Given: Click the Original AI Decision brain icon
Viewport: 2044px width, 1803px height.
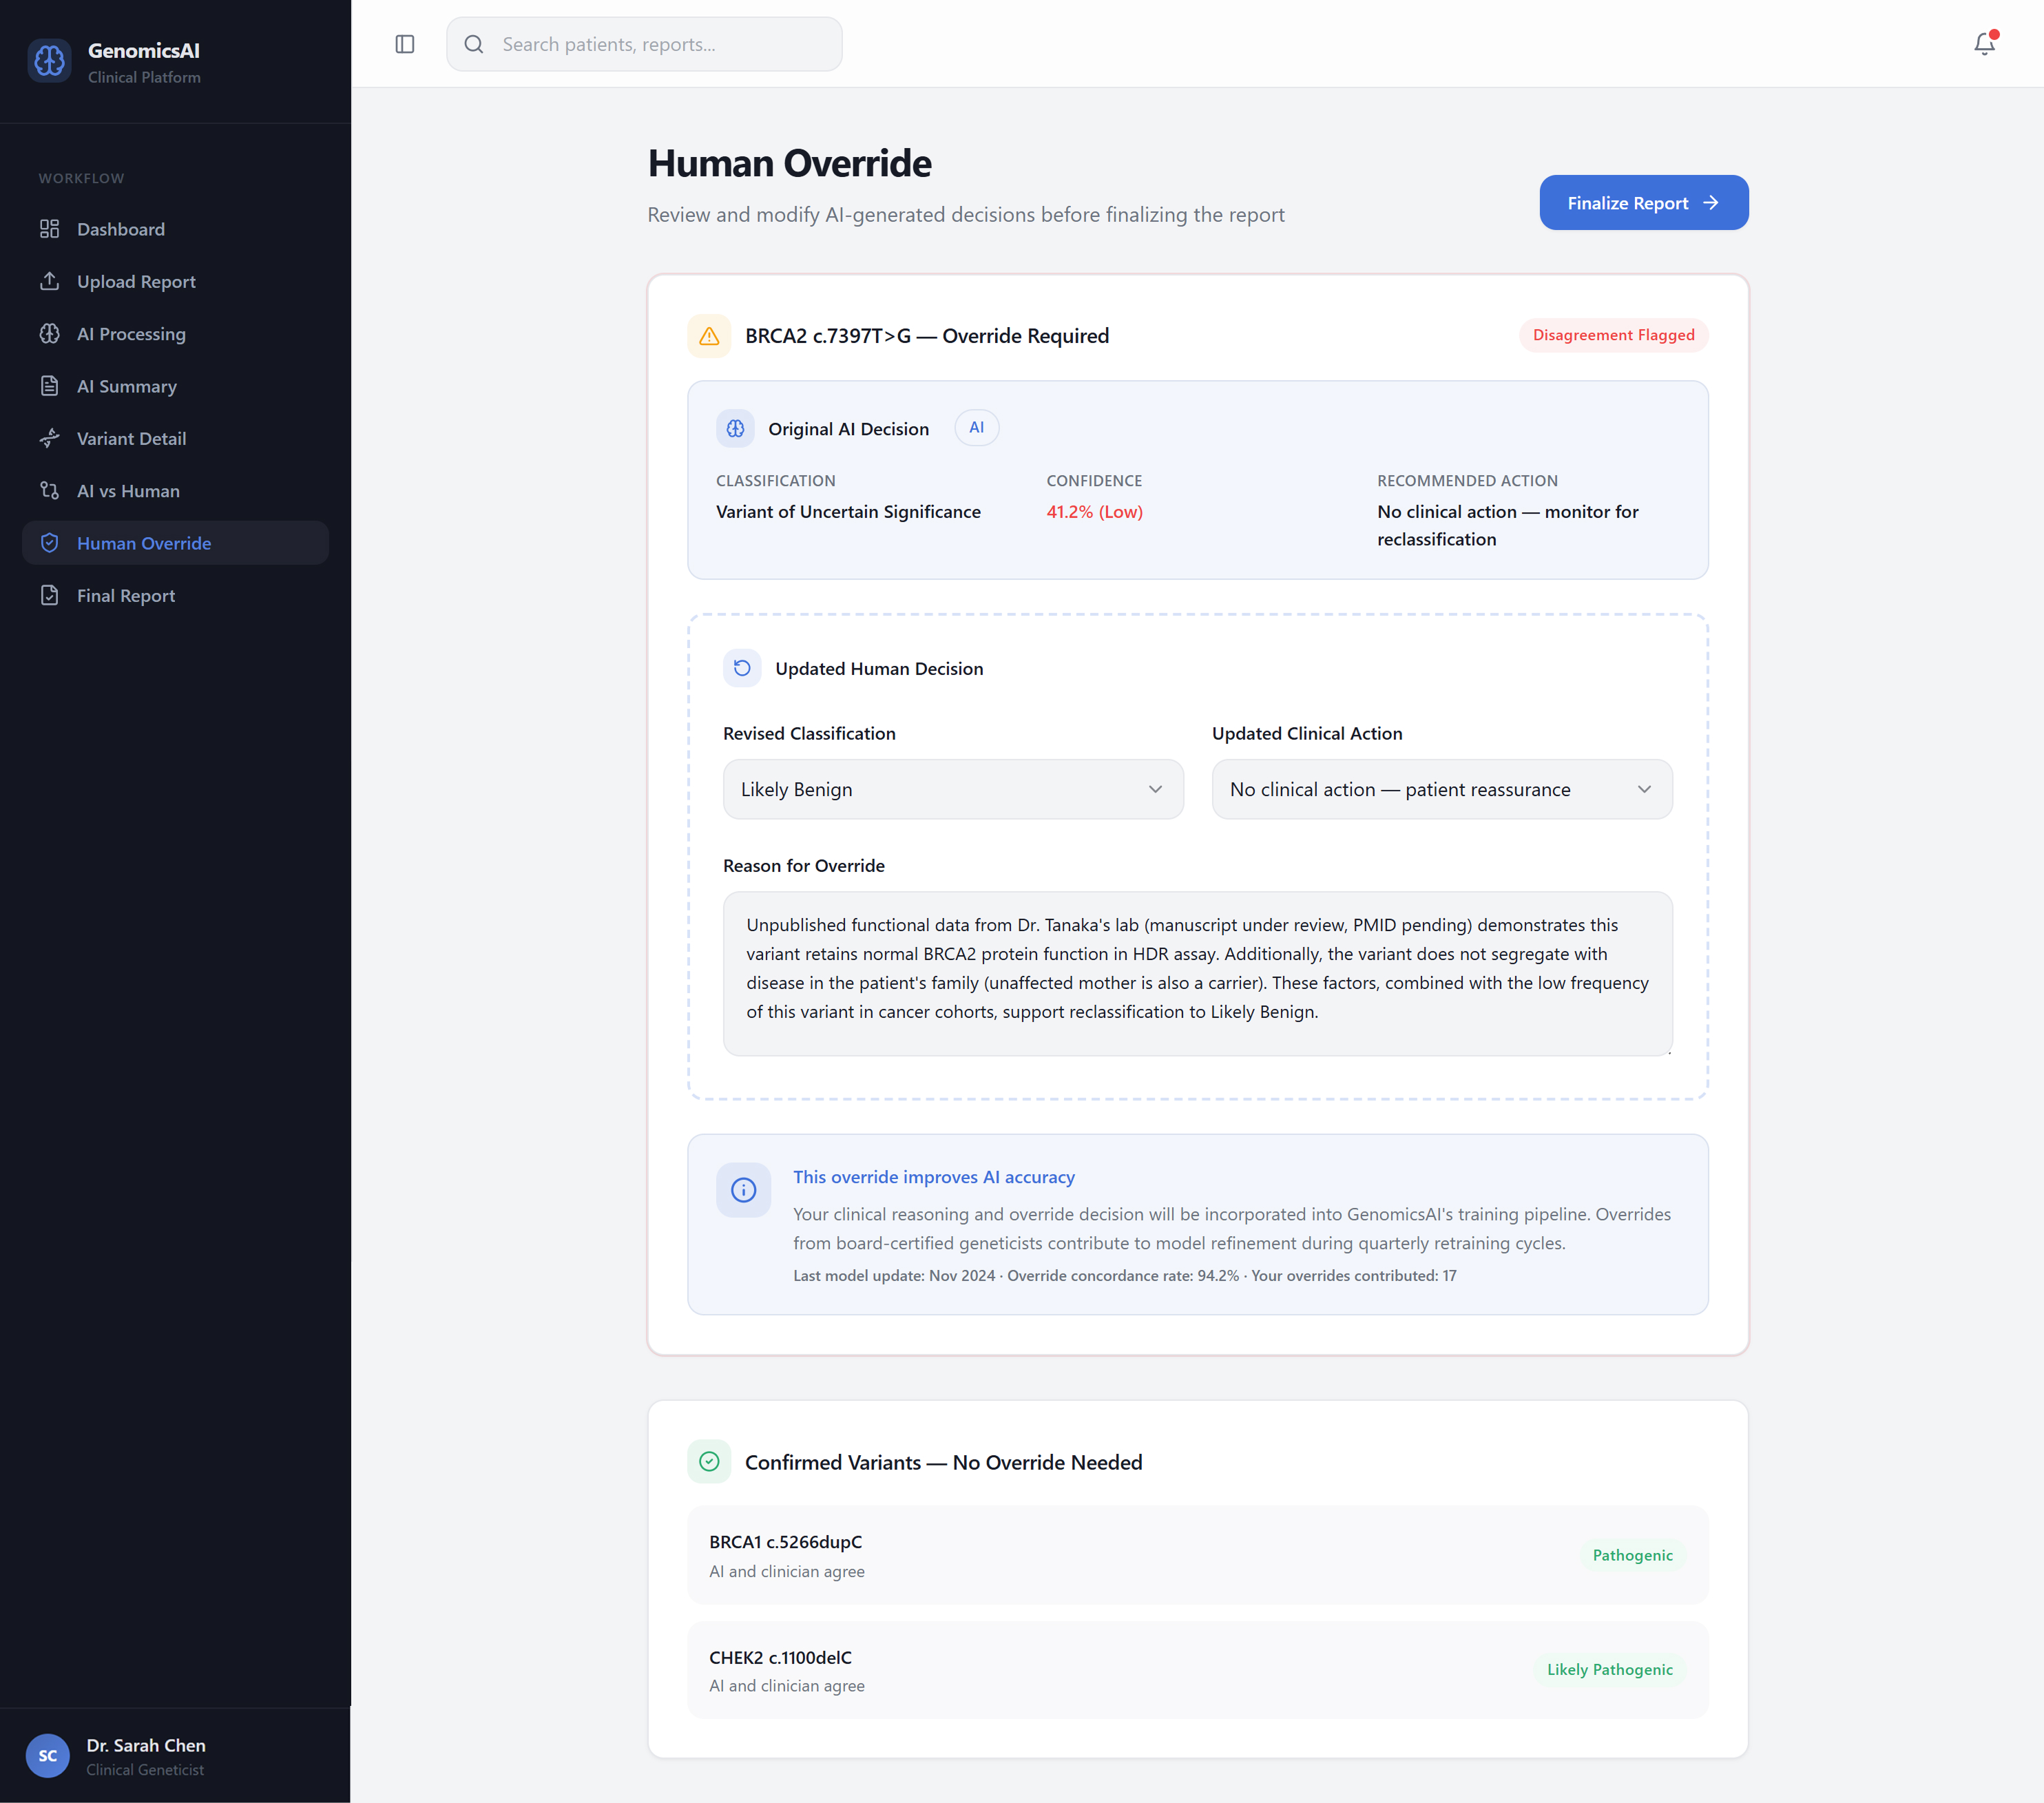Looking at the screenshot, I should (735, 428).
